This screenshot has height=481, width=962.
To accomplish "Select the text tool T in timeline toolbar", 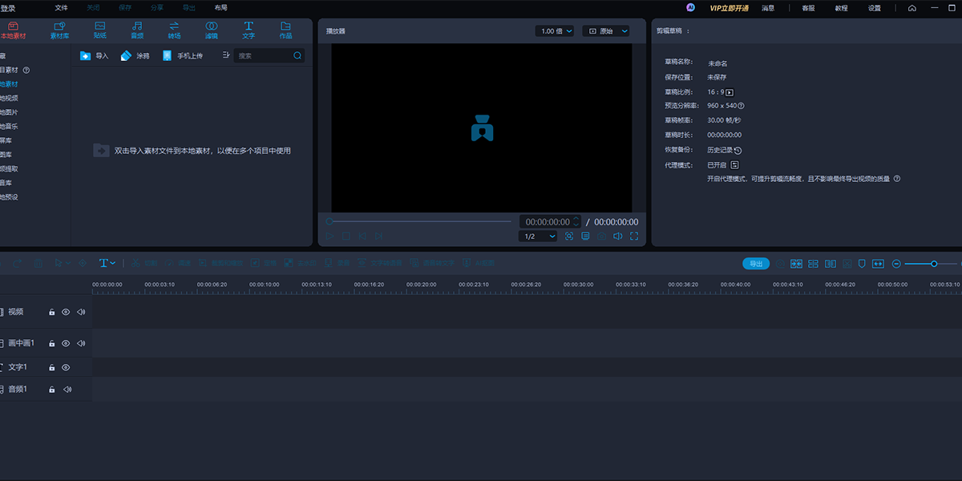I will click(x=103, y=263).
